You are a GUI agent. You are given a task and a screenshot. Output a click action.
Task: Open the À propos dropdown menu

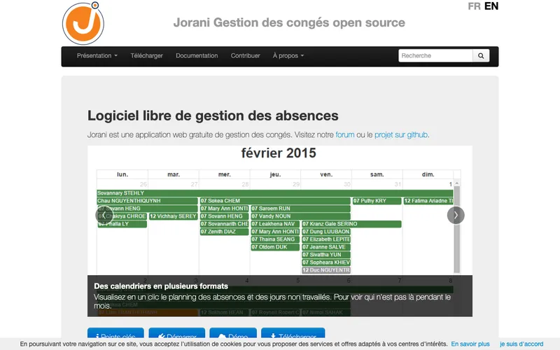click(288, 56)
